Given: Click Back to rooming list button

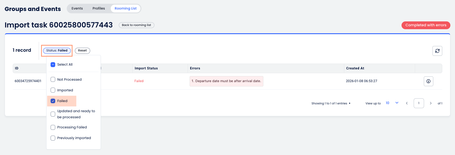Looking at the screenshot, I should (x=136, y=25).
